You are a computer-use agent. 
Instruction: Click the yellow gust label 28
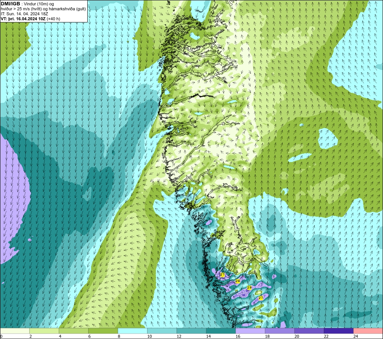(238, 281)
